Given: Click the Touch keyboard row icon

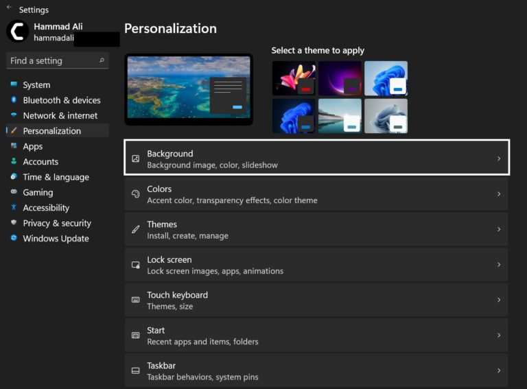Looking at the screenshot, I should pos(135,300).
